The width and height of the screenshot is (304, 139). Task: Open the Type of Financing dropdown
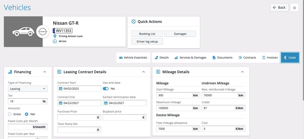[x=28, y=89]
